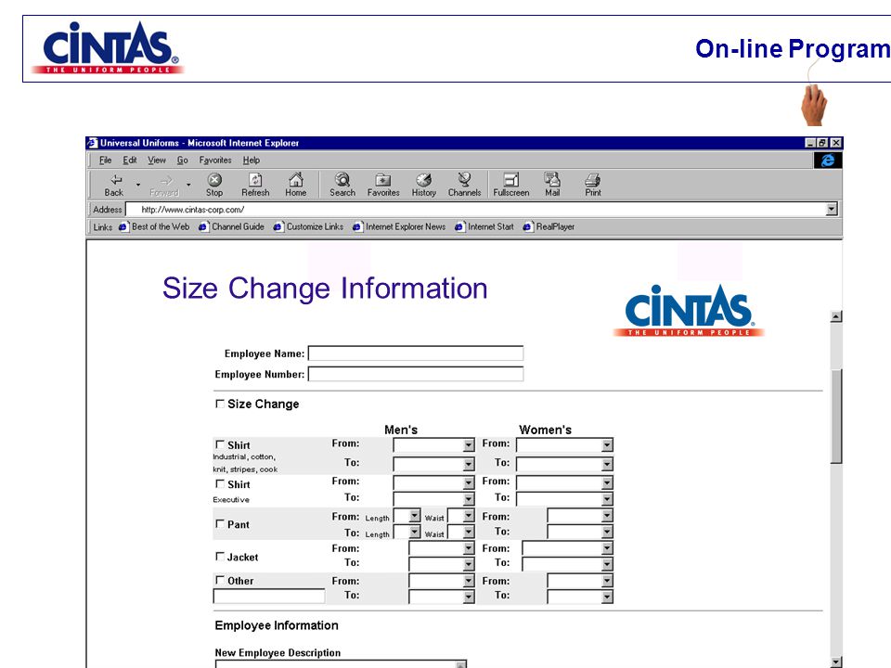Open the Channel Guide link
Screen dimensions: 891x668
239,226
